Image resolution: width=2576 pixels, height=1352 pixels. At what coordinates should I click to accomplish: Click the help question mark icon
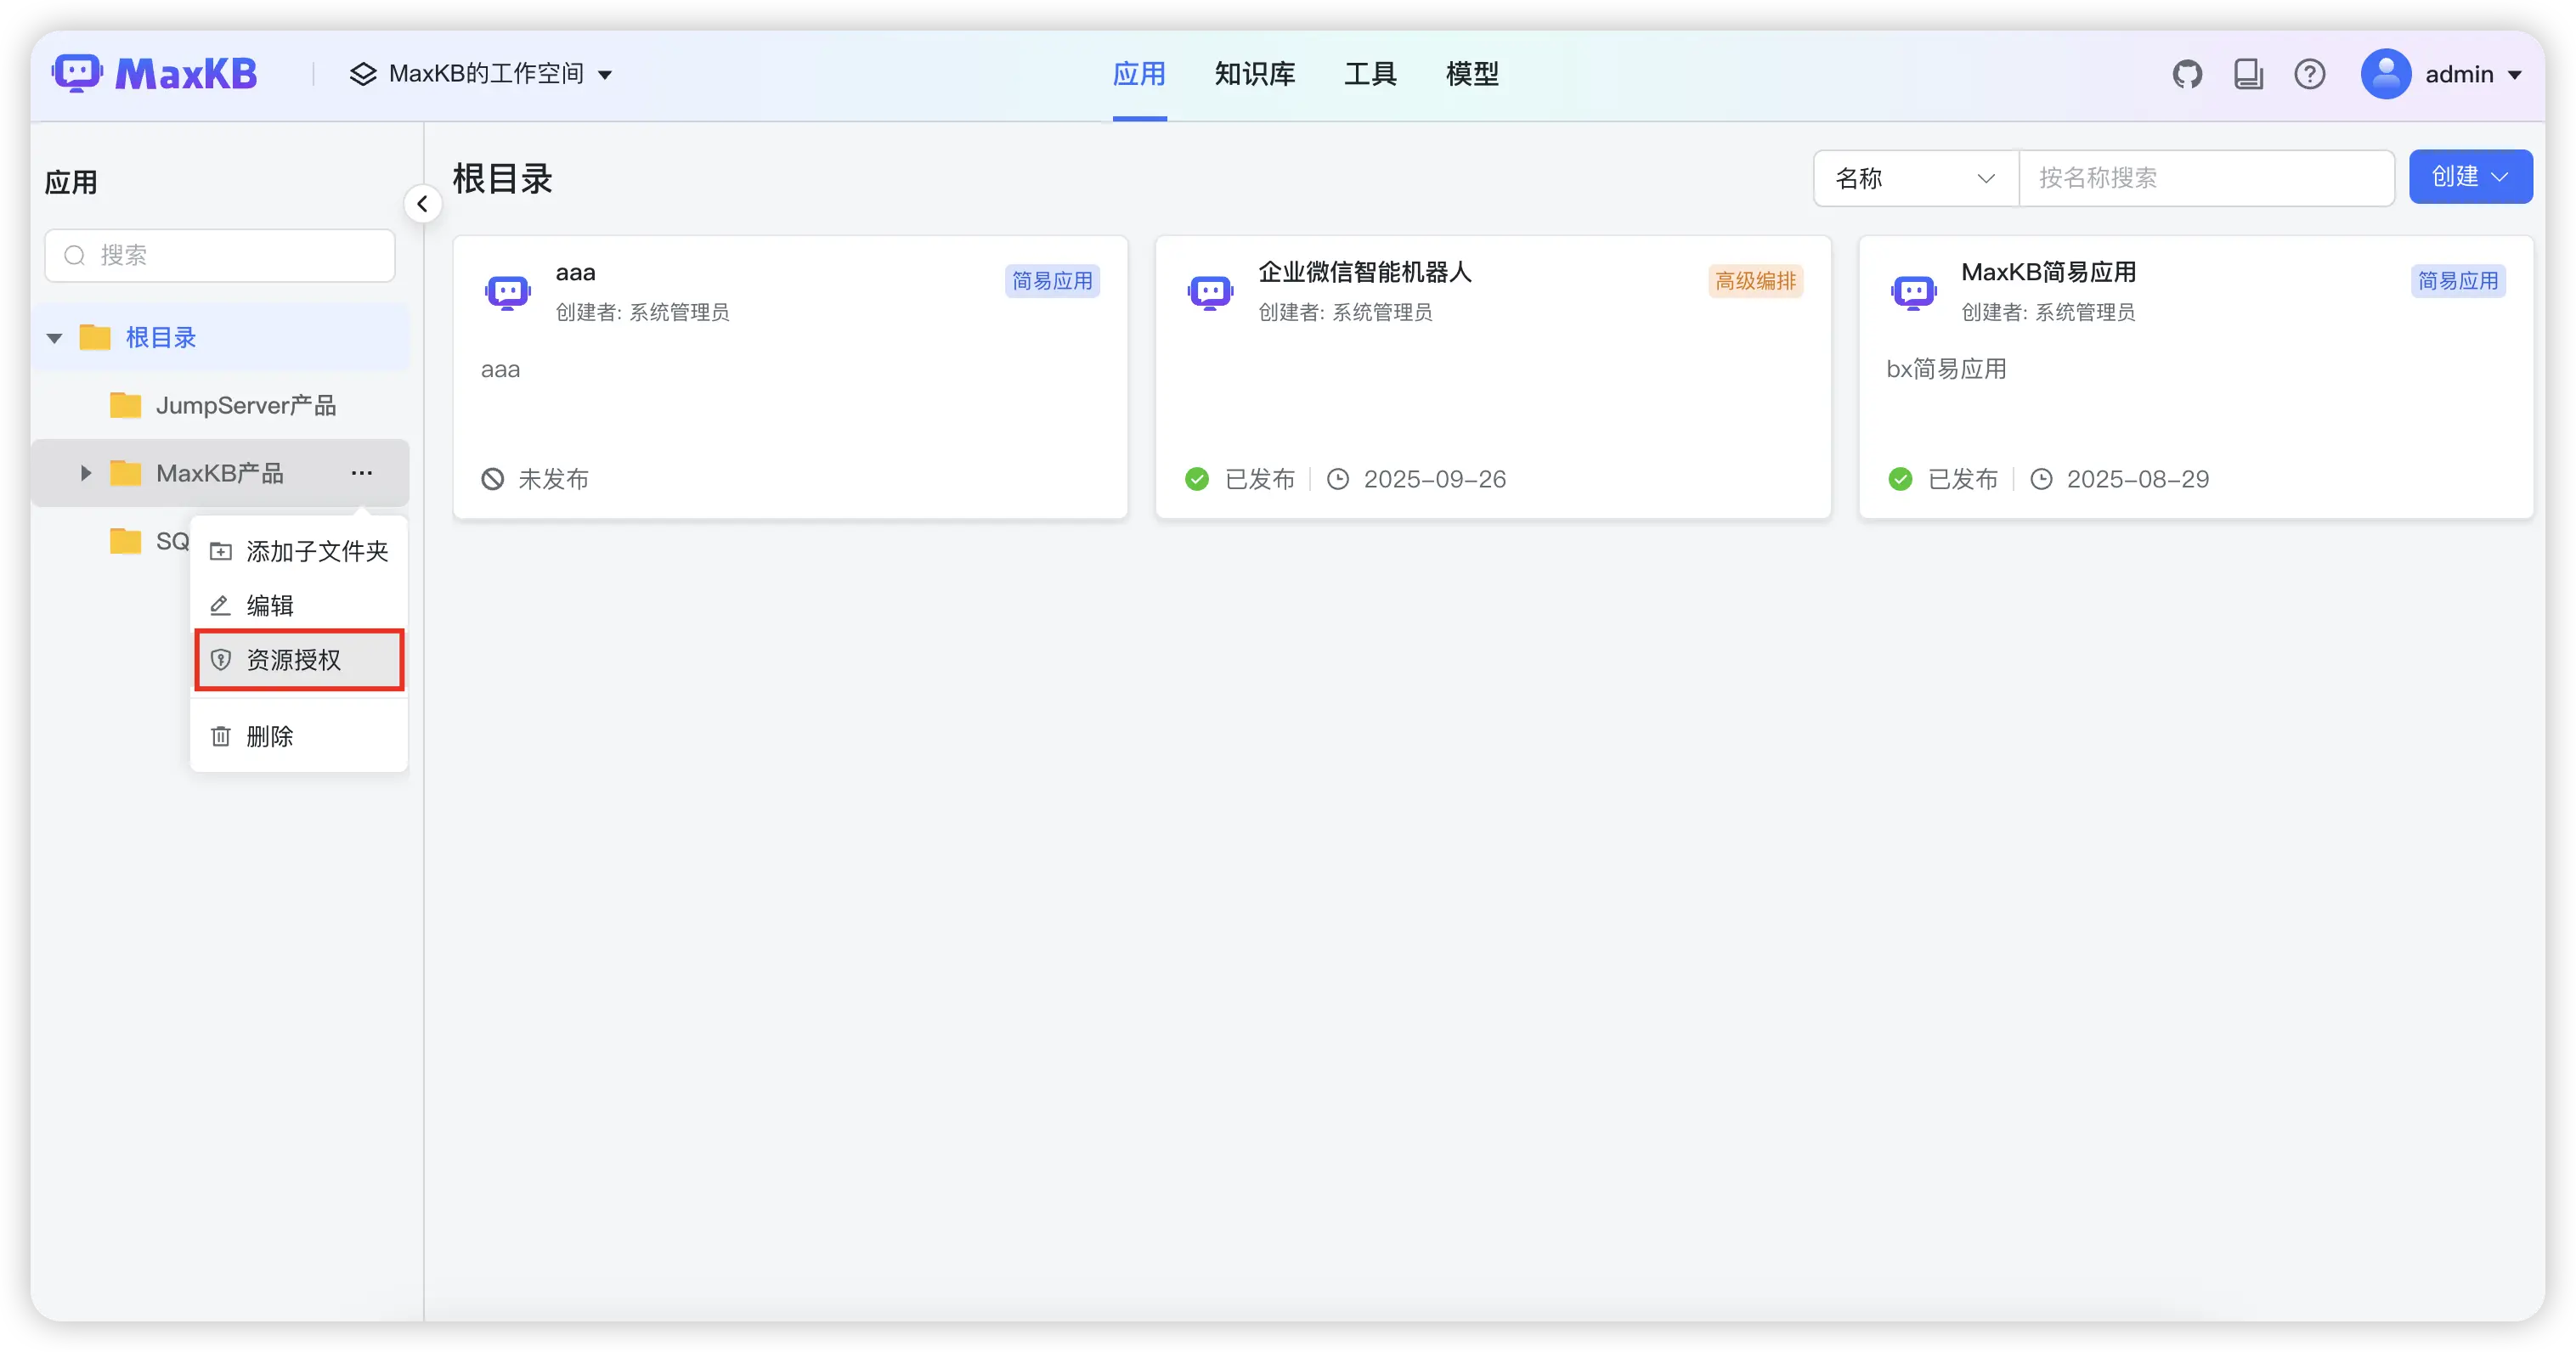(2309, 74)
